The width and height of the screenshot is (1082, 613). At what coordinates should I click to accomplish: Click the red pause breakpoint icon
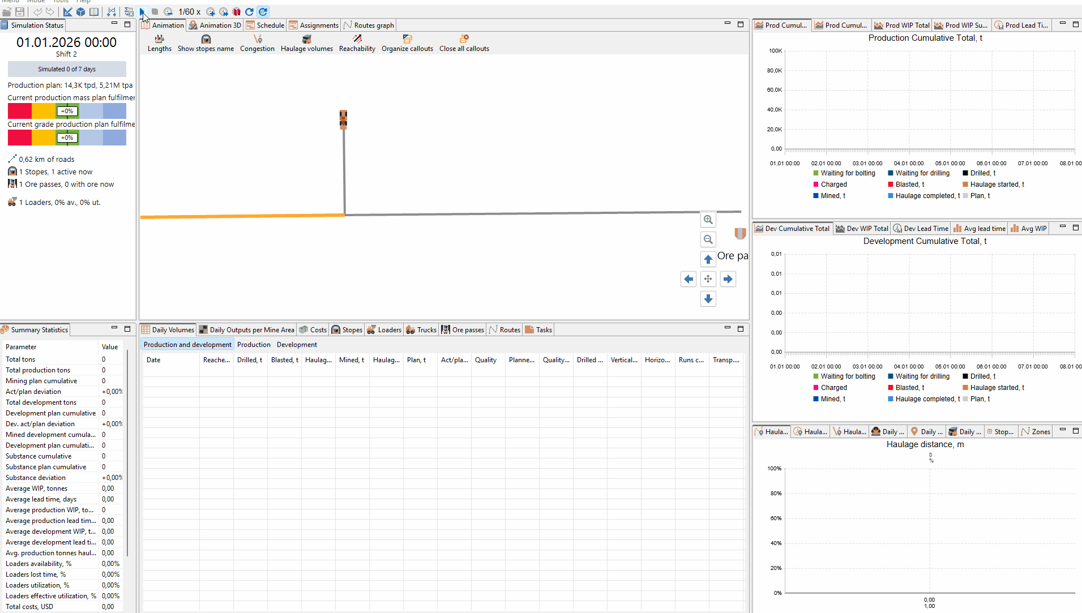tap(237, 11)
